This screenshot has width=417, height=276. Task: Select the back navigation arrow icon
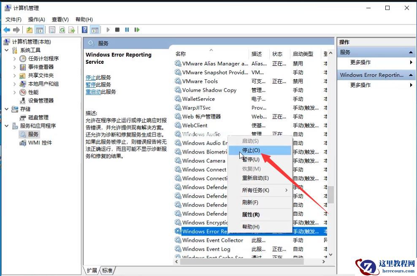[x=7, y=30]
